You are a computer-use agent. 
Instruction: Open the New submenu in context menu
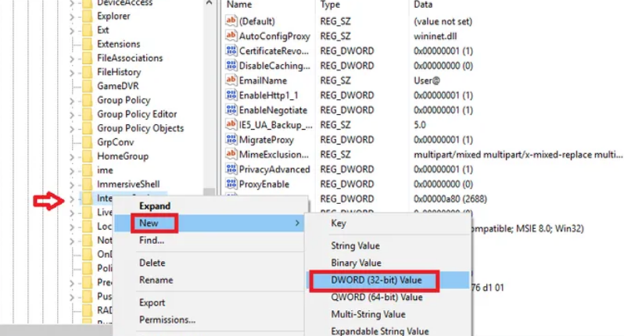(x=149, y=223)
